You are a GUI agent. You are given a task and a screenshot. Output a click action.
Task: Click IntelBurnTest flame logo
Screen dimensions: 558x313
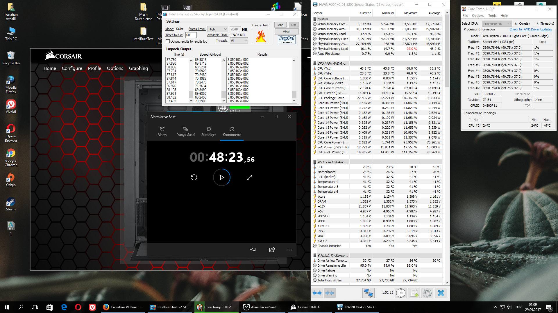[x=260, y=36]
